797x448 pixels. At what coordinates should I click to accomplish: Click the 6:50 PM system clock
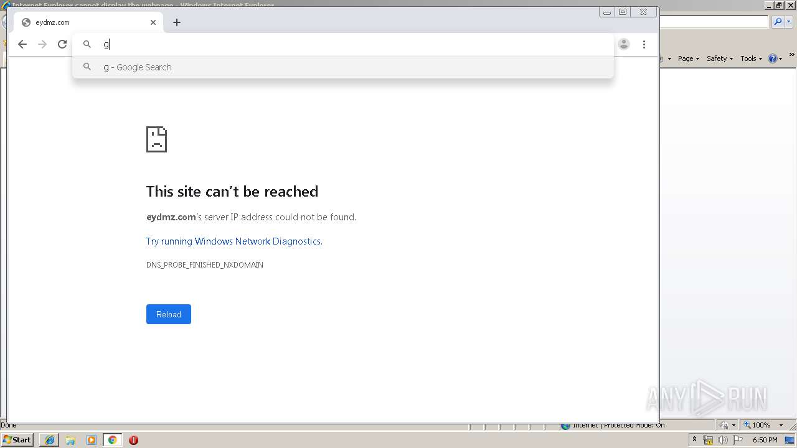click(x=765, y=440)
